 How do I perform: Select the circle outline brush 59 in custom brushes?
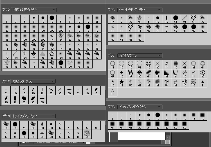click(140, 65)
